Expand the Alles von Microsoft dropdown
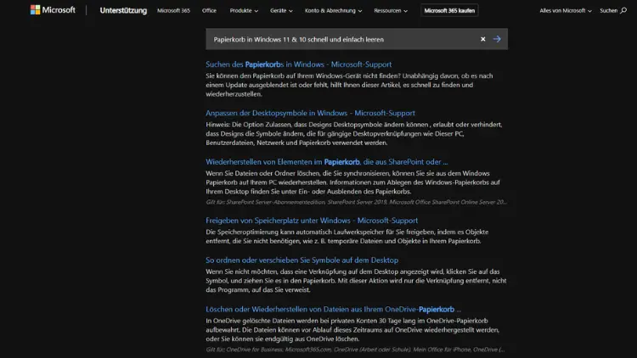The height and width of the screenshot is (358, 637). [566, 10]
